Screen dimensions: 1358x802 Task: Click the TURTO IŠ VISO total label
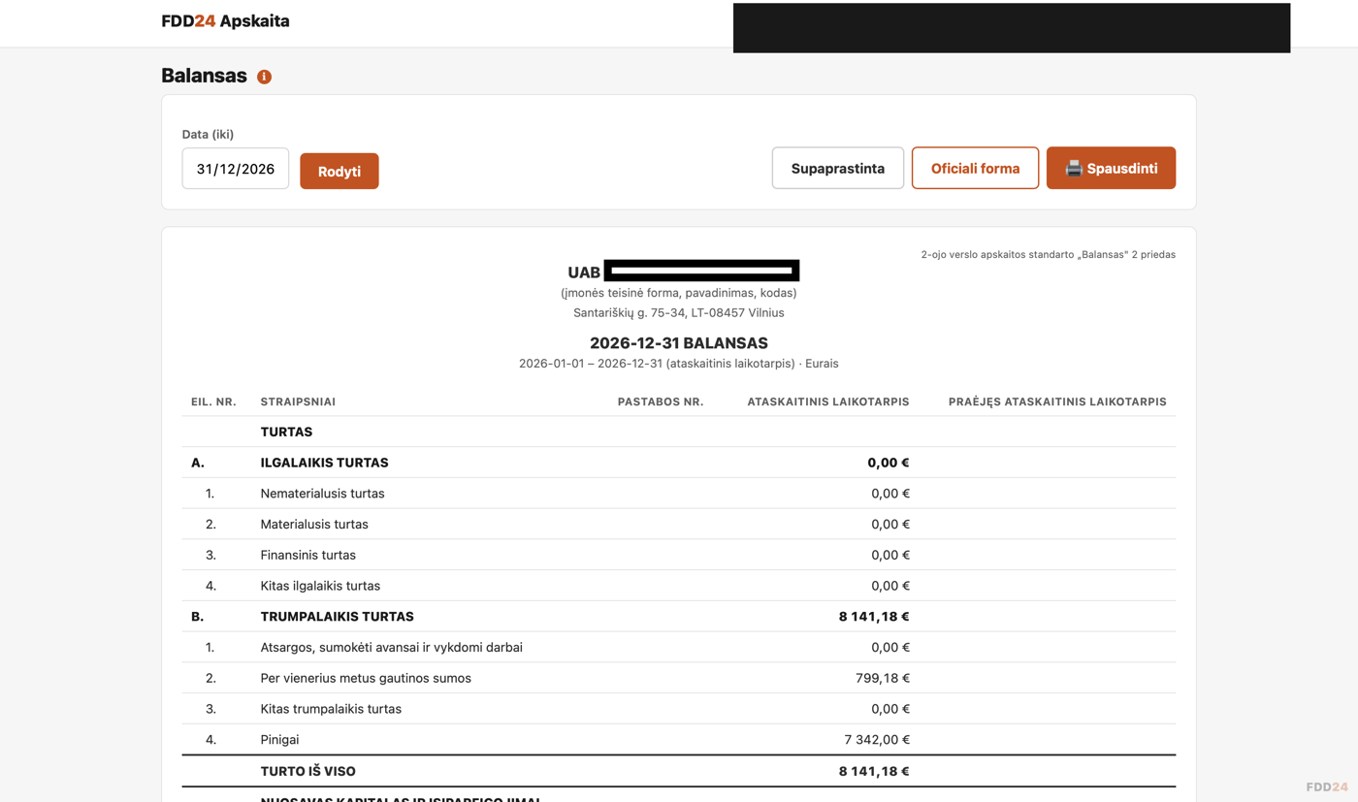307,772
